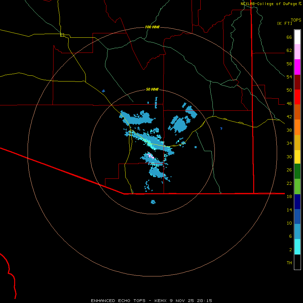Screen dimensions: 303x303
Task: Click the magenta legend swatch near 58
Action: coord(297,67)
